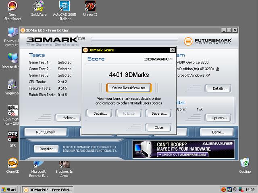The height and width of the screenshot is (193, 258).
Task: Select the 3DMark05 taskbar button
Action: (x=48, y=190)
